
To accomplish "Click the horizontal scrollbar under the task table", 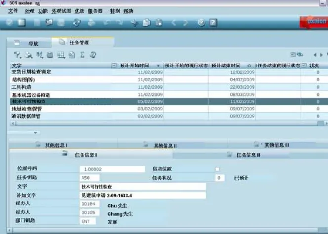I will click(148, 122).
